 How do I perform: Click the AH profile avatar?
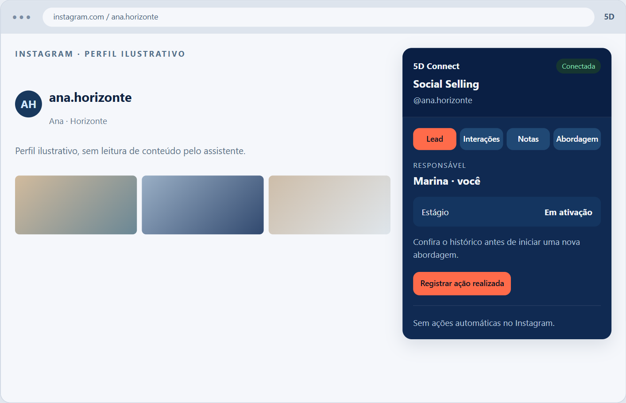click(28, 104)
